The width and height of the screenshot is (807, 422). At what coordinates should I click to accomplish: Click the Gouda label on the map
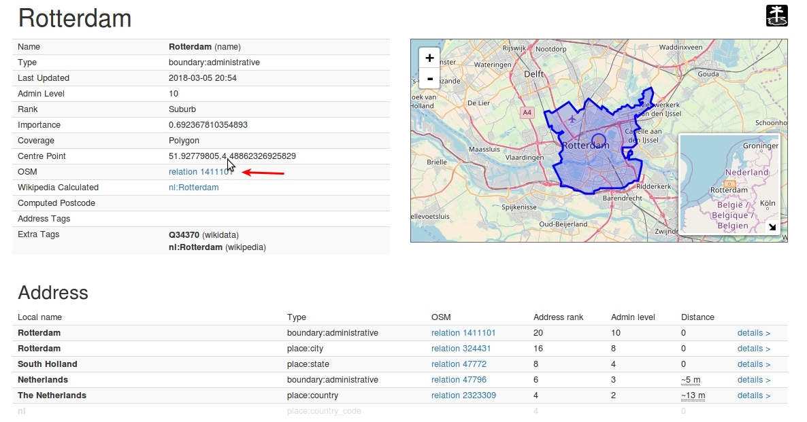[x=708, y=73]
